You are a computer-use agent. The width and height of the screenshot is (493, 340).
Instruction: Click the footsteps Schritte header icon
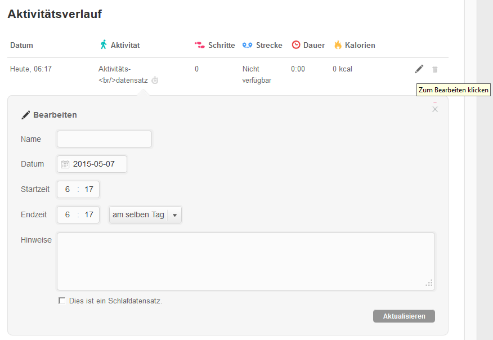pyautogui.click(x=199, y=45)
